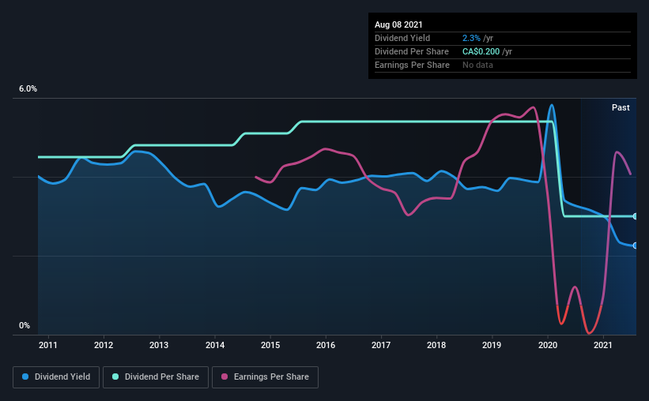Click the 0% y-axis label
Viewport: 649px width, 401px height.
tap(25, 326)
